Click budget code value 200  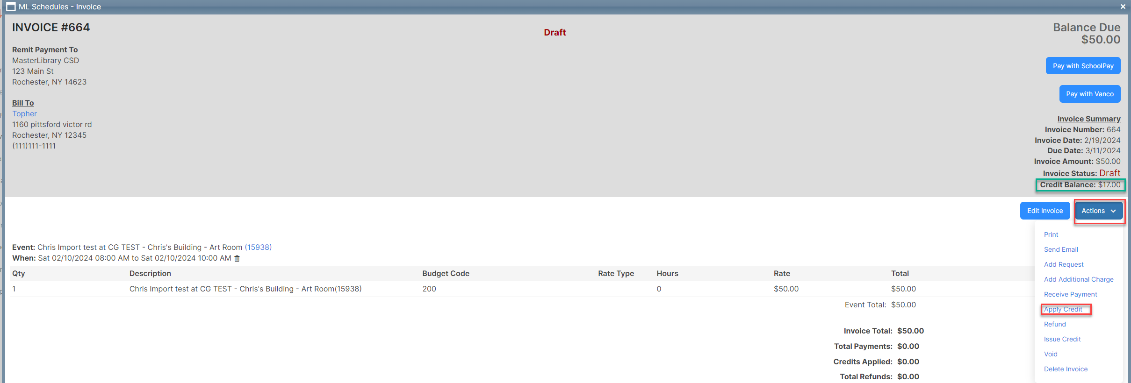(x=429, y=289)
